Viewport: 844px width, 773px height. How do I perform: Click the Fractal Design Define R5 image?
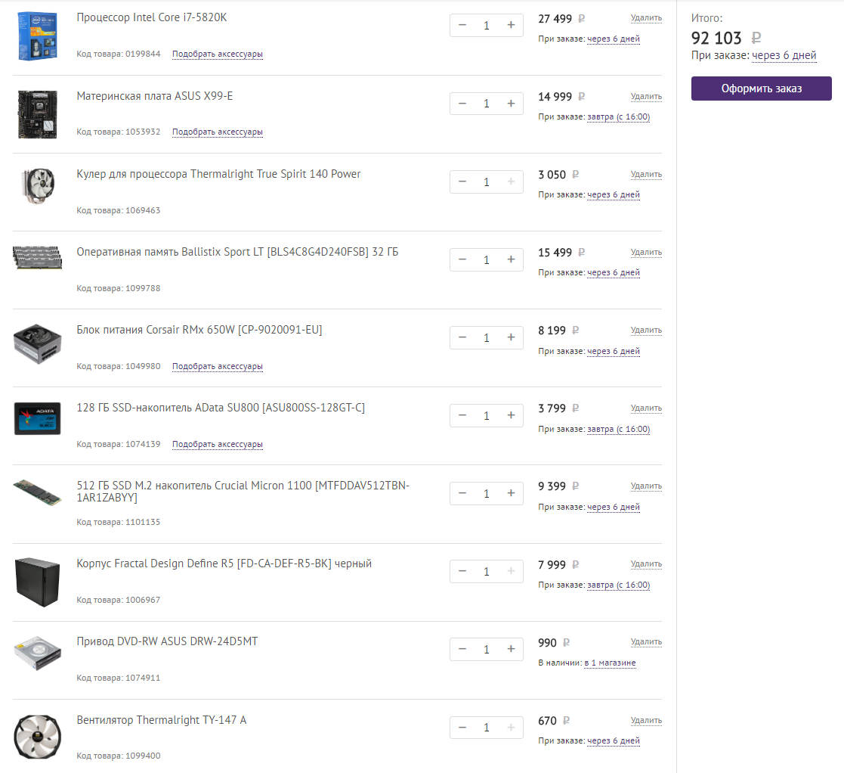click(x=36, y=581)
